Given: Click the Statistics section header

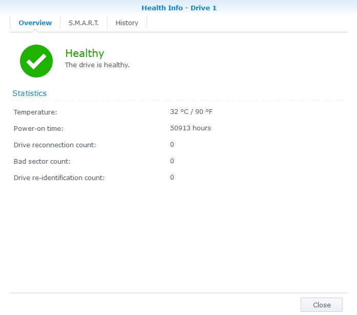Looking at the screenshot, I should (30, 93).
